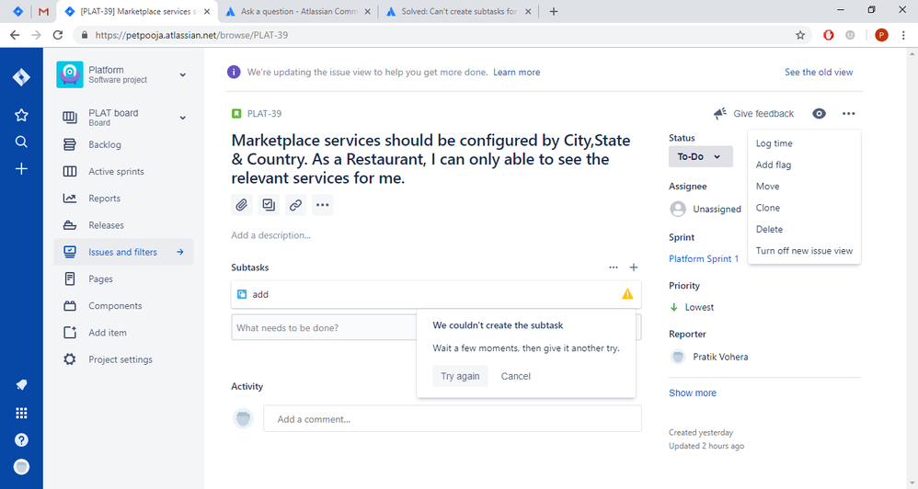Switch to the Ask a question browser tab
The width and height of the screenshot is (918, 489).
(297, 11)
